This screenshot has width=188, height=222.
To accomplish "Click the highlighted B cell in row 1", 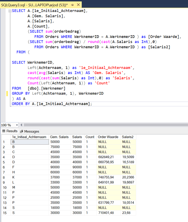I will coord(30,142).
